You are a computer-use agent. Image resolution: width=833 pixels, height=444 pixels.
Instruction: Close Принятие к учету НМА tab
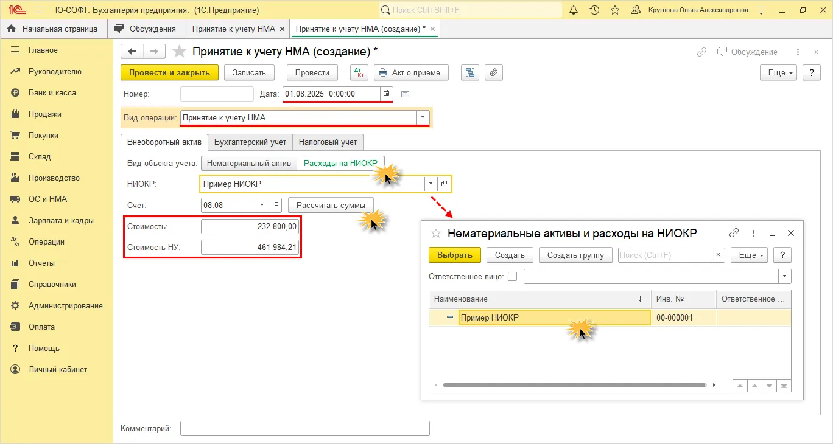coord(282,29)
